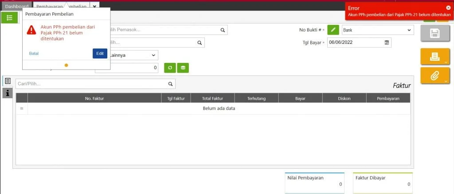The height and width of the screenshot is (194, 454).
Task: Expand the Bank dropdown
Action: (377, 30)
